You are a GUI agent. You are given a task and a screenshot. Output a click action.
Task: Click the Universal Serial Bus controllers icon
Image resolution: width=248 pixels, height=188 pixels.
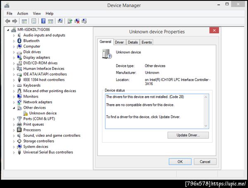click(x=19, y=152)
